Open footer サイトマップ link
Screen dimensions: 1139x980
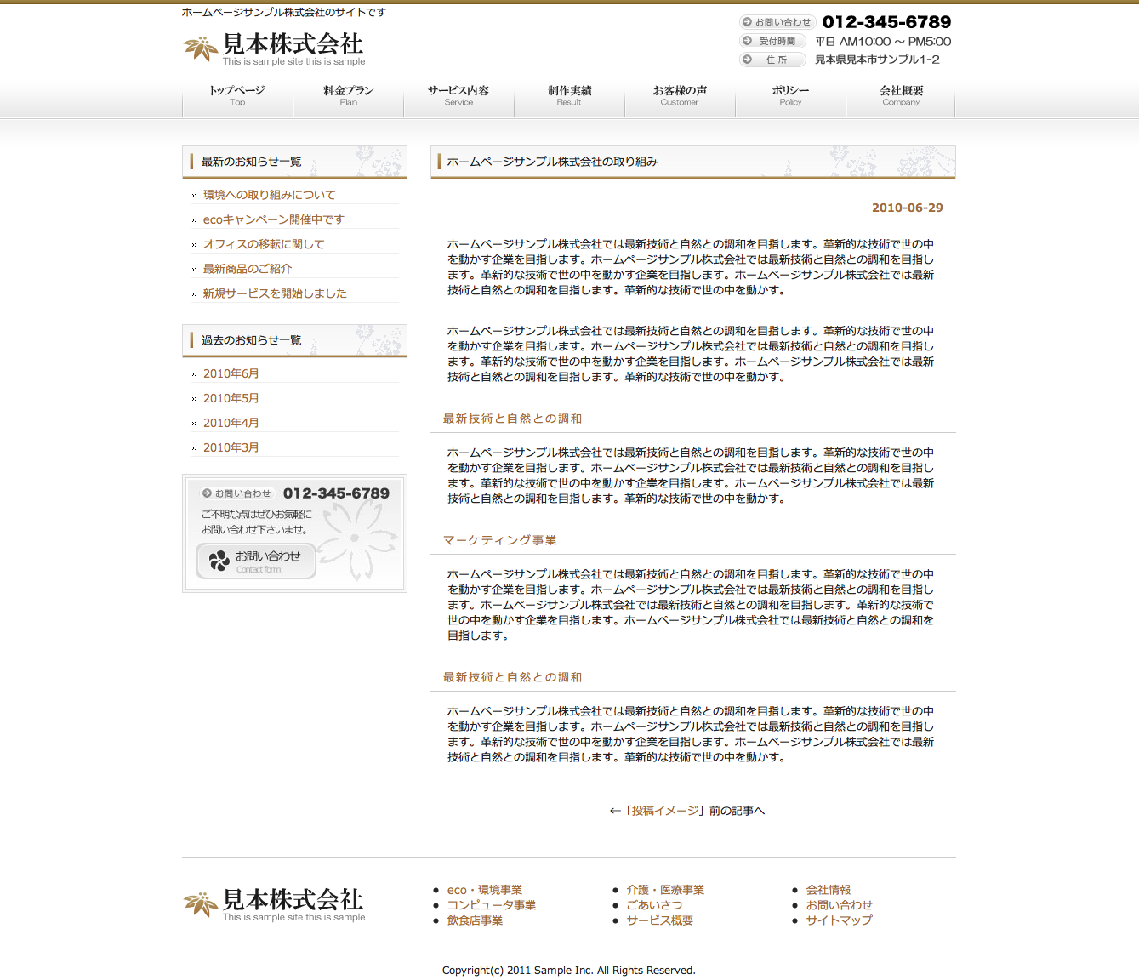(x=839, y=920)
